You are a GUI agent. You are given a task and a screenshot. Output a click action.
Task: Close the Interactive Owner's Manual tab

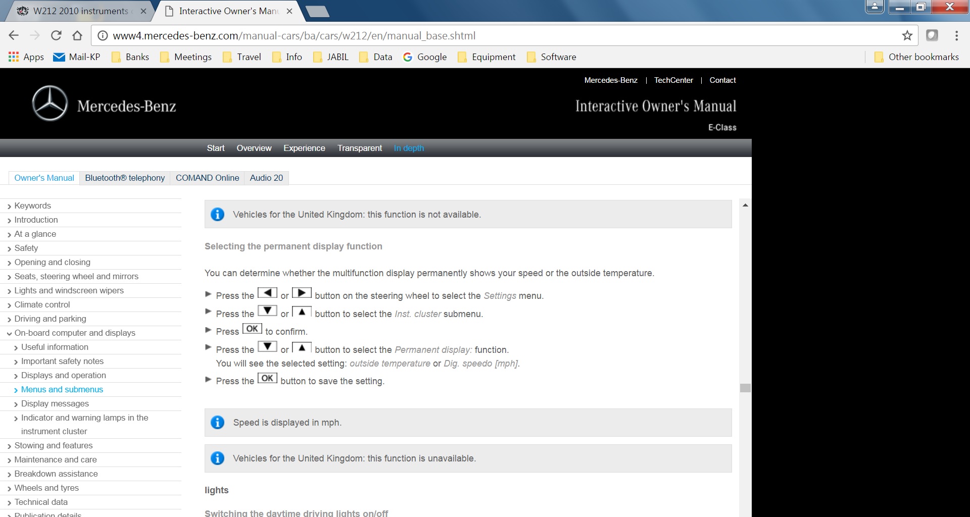[289, 11]
